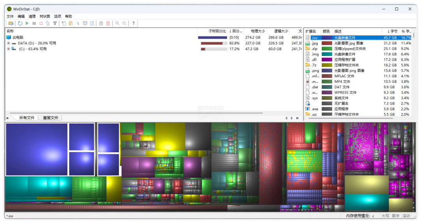This screenshot has height=223, width=421.
Task: Click the .jpg red color swatch
Action: point(327,43)
